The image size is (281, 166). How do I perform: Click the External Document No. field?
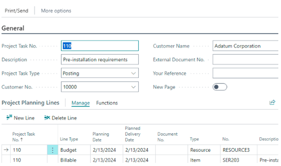[245, 59]
